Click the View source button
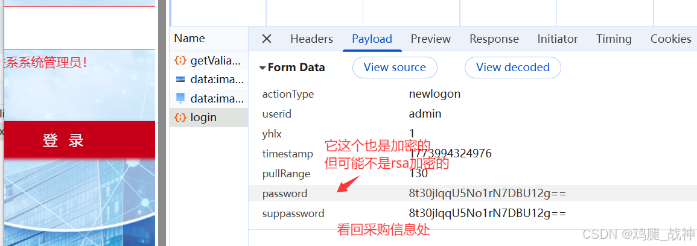697x246 pixels. 395,68
